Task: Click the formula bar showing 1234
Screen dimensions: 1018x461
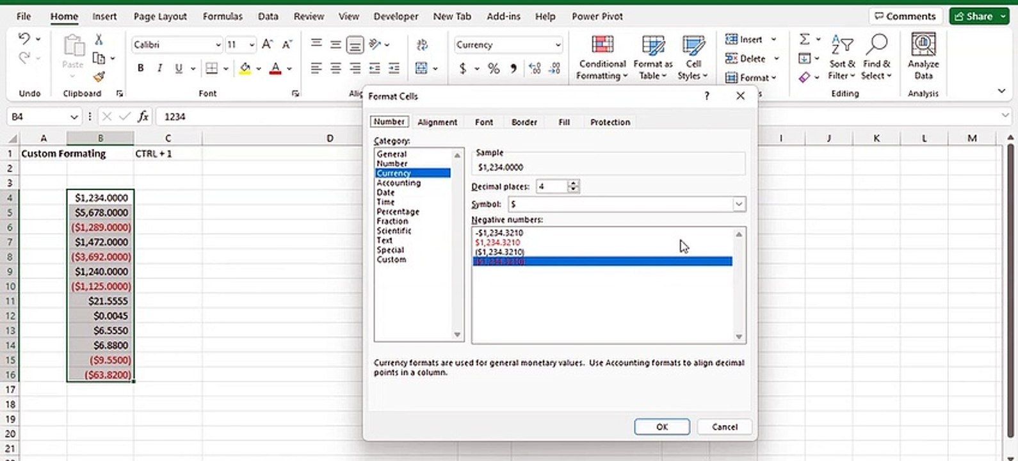Action: click(x=576, y=117)
